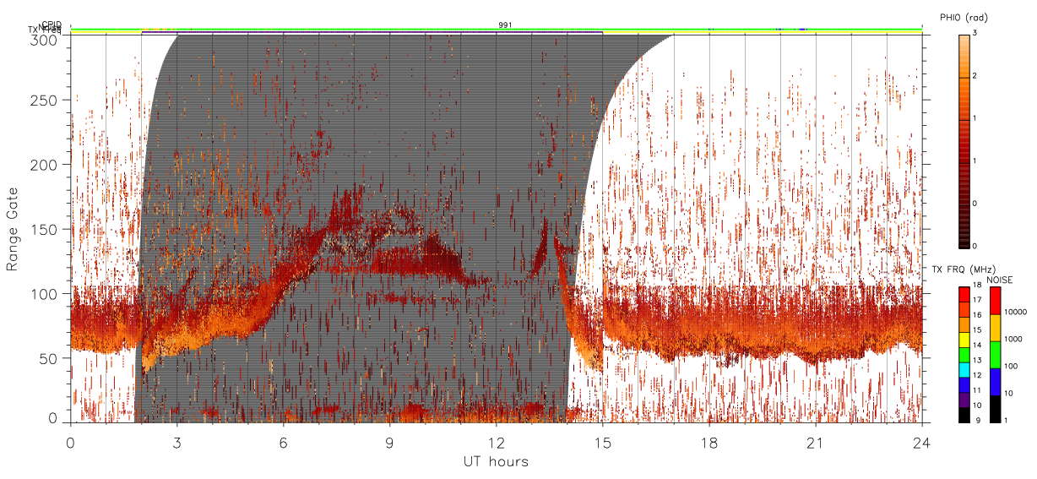
Task: Select x-axis tick label 6
Action: [x=284, y=442]
